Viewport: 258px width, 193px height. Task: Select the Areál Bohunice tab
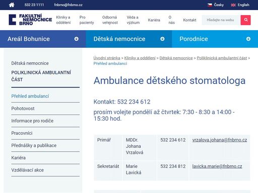pyautogui.click(x=43, y=39)
